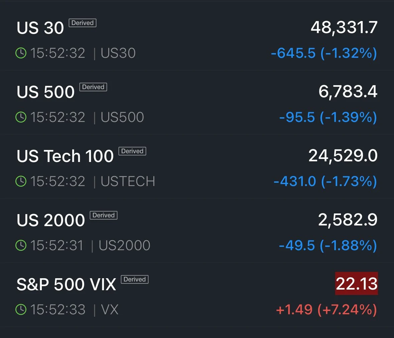Click the green clock icon for US 500
394x338 pixels.
[21, 117]
